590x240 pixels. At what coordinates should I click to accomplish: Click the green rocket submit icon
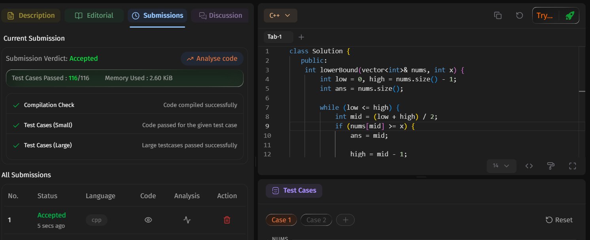pos(569,15)
